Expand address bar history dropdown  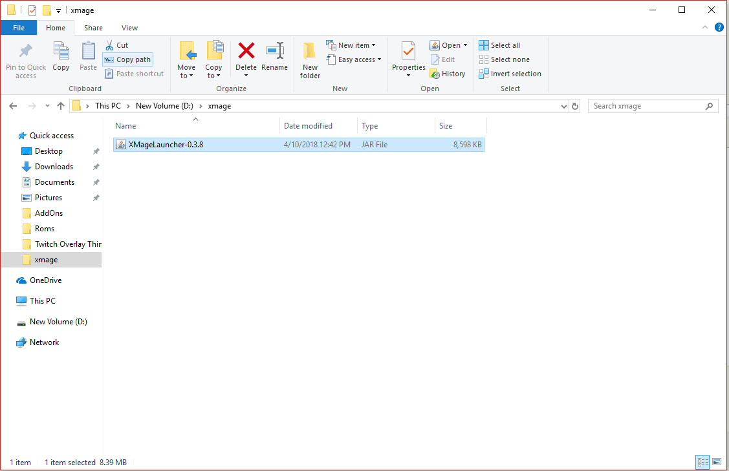564,106
